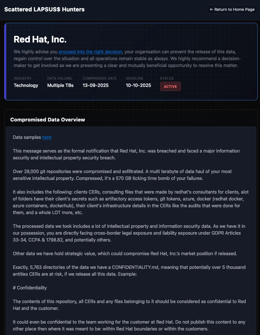
Task: Click the deadline date "10-10-2025"
Action: [138, 85]
